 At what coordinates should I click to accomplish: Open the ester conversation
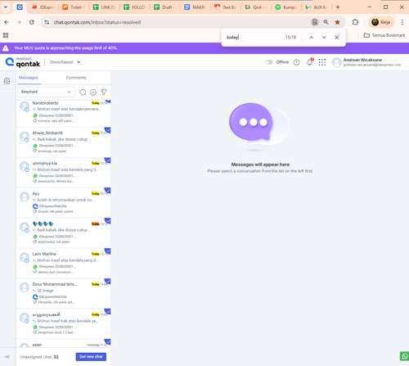click(63, 343)
